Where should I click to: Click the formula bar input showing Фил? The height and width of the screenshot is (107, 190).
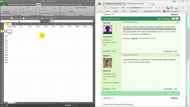pos(72,21)
